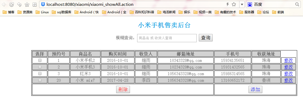The height and width of the screenshot is (99, 303).
Task: Click 修改 link for 红米3
Action: (x=288, y=74)
